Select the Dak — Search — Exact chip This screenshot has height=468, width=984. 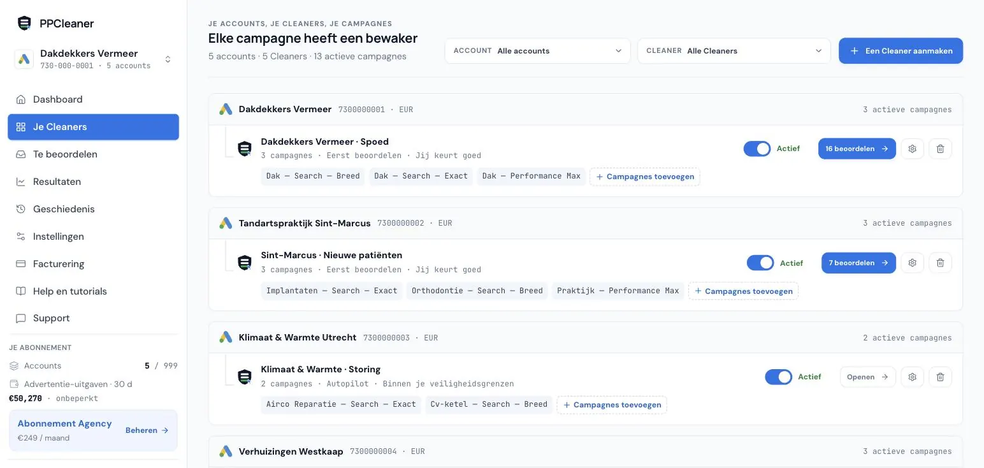click(x=421, y=176)
